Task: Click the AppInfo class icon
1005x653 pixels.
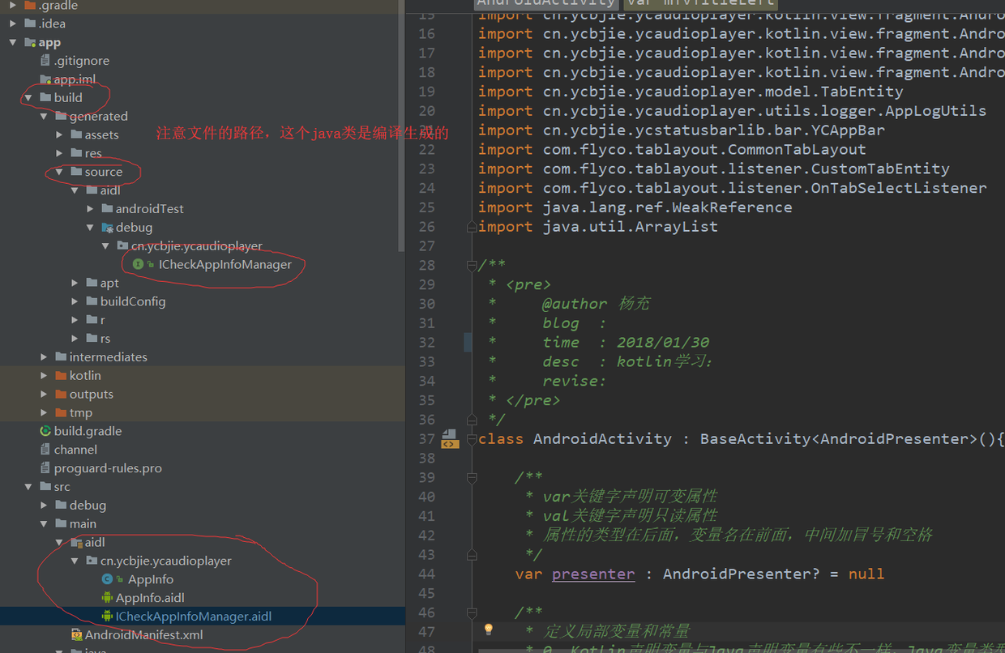Action: [x=107, y=579]
